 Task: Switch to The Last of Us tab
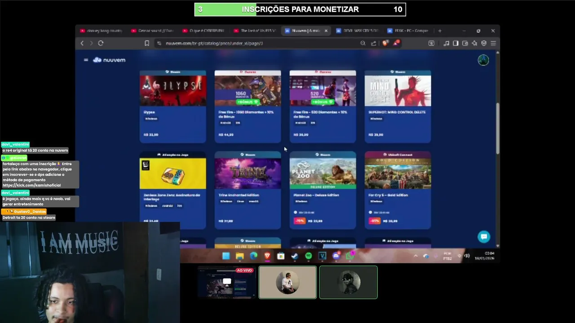[255, 31]
